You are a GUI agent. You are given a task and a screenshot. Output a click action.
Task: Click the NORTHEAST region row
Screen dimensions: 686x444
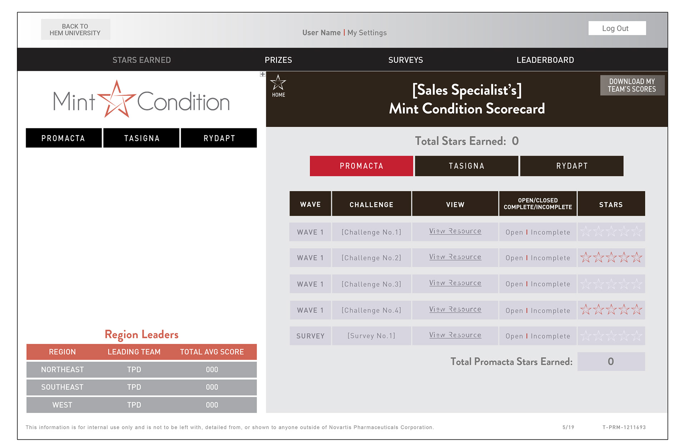coord(141,370)
